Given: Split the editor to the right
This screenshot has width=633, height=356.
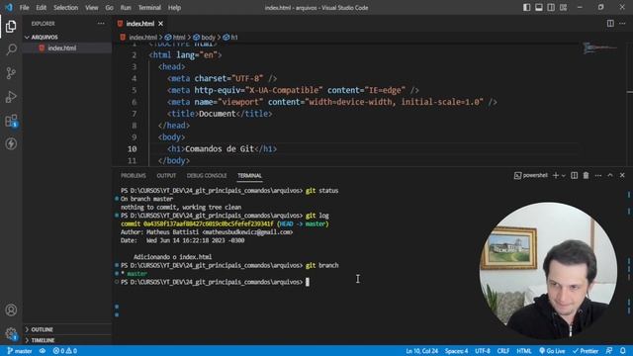Looking at the screenshot, I should coord(610,24).
